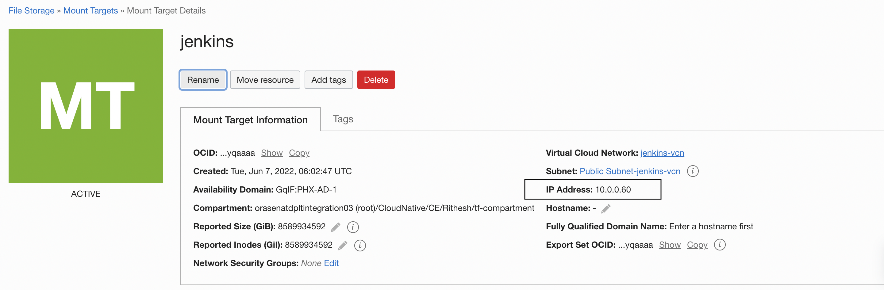This screenshot has height=290, width=884.
Task: Copy the Export Set OCID
Action: (x=697, y=245)
